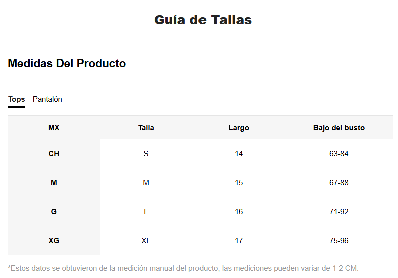Image resolution: width=398 pixels, height=278 pixels.
Task: Click the S talla cell
Action: click(x=146, y=154)
